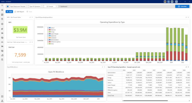Pin the OpenPitWorkforce panel
The height and width of the screenshot is (103, 192).
(102, 67)
